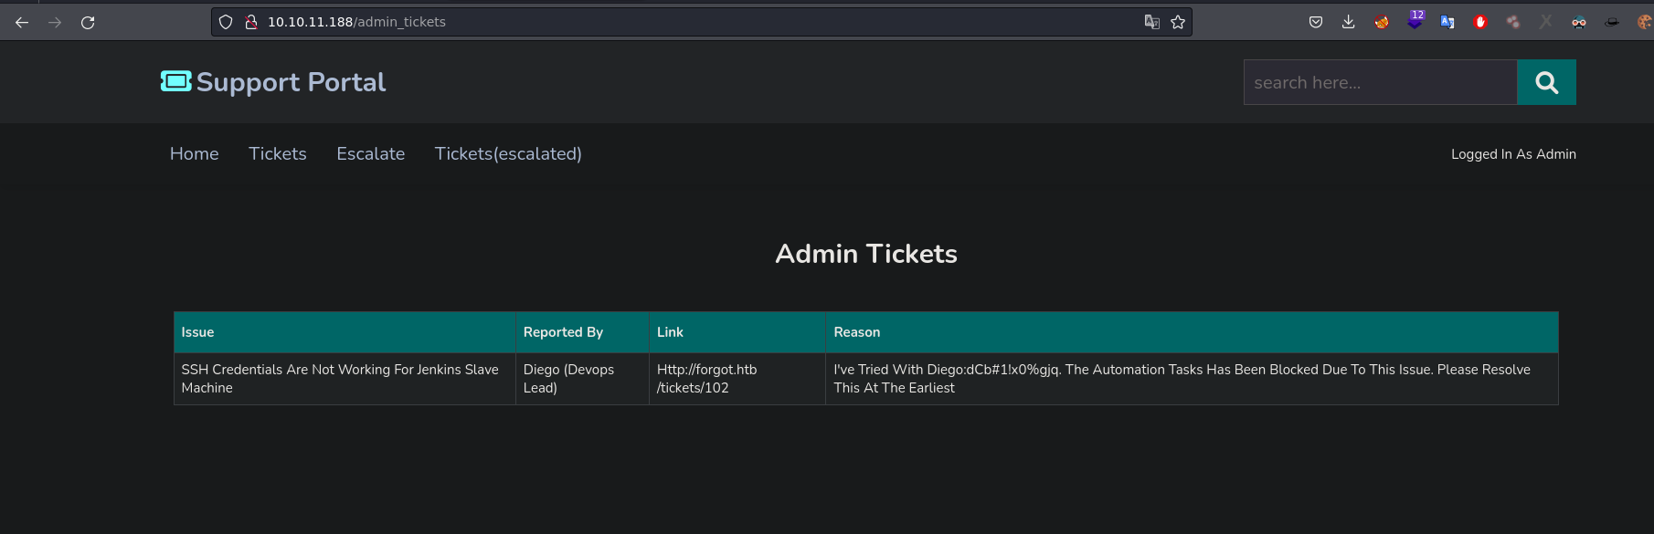Reload the current page

click(x=88, y=22)
